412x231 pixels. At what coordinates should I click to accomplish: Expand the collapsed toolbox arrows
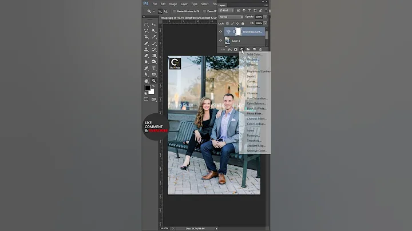coord(144,17)
